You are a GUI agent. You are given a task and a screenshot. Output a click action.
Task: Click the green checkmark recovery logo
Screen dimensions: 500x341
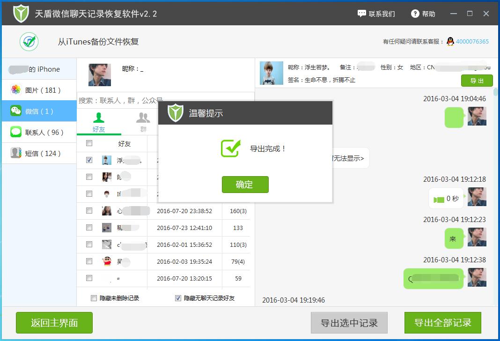(x=29, y=42)
